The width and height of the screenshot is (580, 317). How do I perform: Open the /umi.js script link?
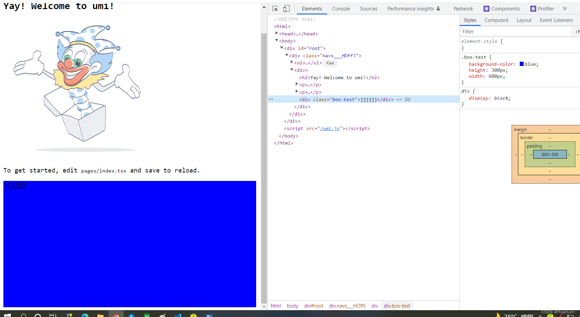pos(330,129)
